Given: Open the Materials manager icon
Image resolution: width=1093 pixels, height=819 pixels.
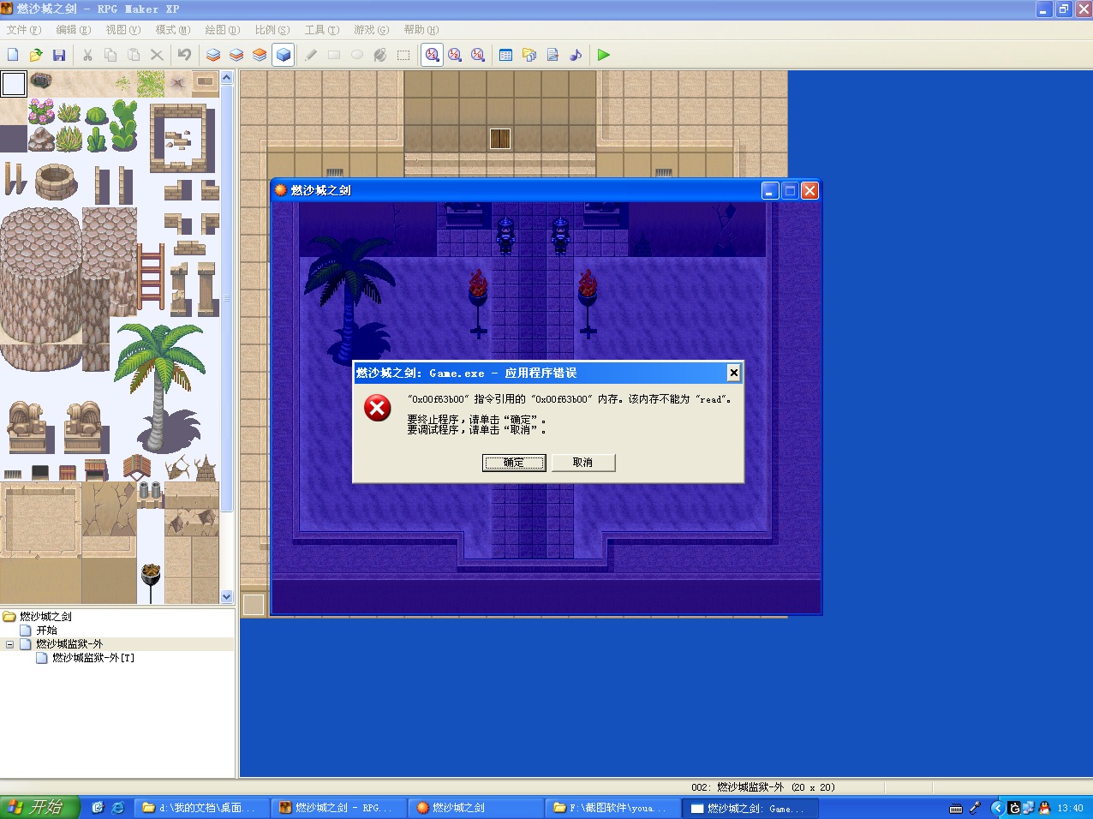Looking at the screenshot, I should (529, 55).
